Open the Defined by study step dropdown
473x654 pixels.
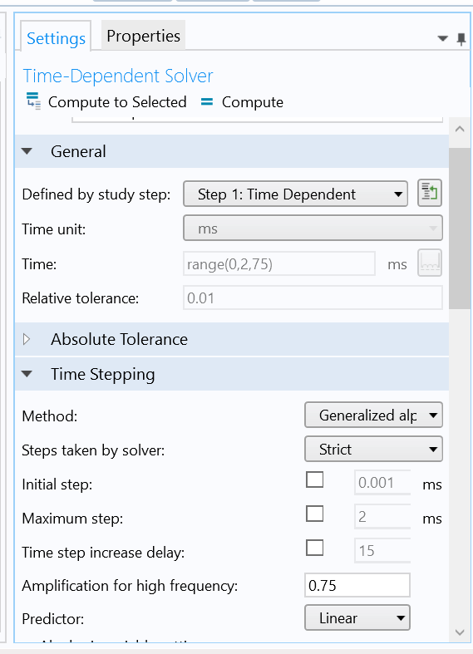click(295, 194)
